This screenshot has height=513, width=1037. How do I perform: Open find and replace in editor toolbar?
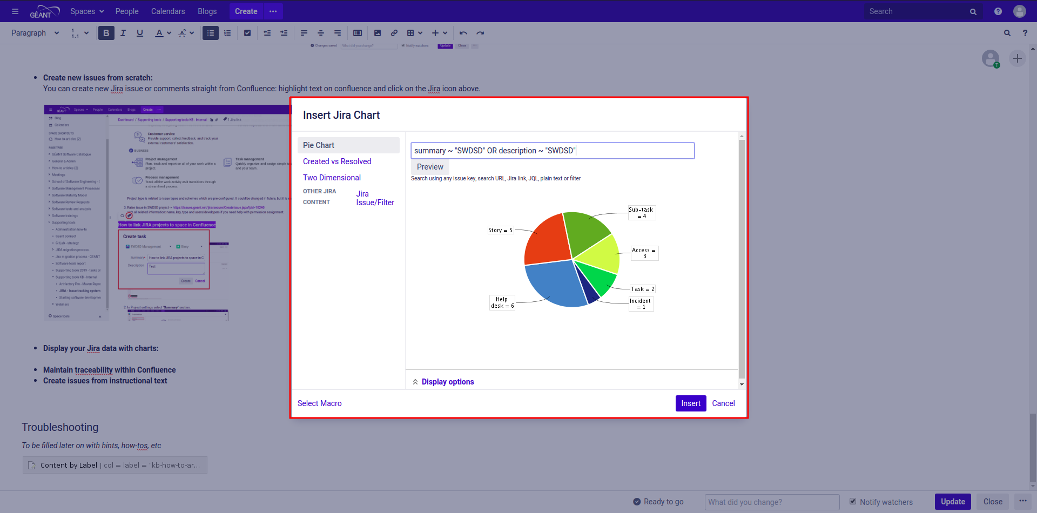tap(1007, 33)
